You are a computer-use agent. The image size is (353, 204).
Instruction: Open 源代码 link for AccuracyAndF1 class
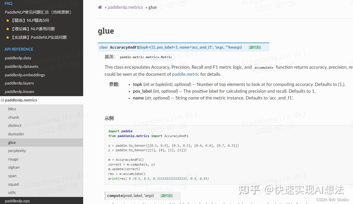coord(254,47)
